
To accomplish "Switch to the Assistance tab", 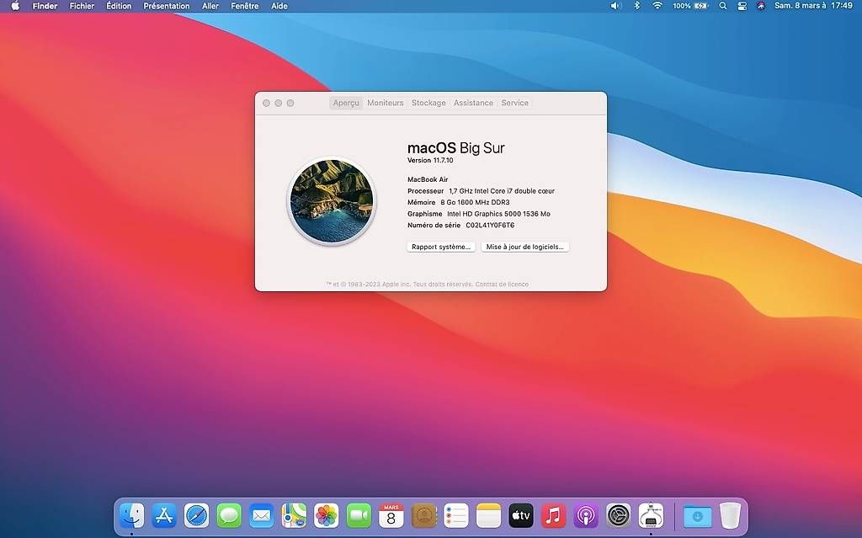I will point(473,103).
